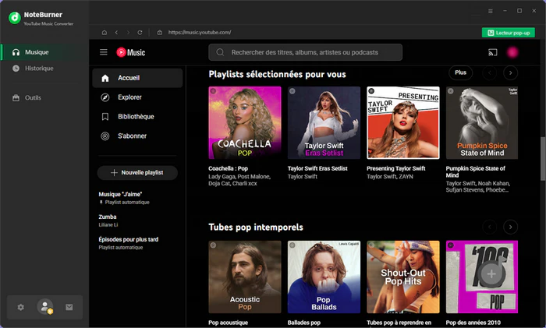Screen dimensions: 546x328
Task: Click the Nouvelle playlist button
Action: 137,172
